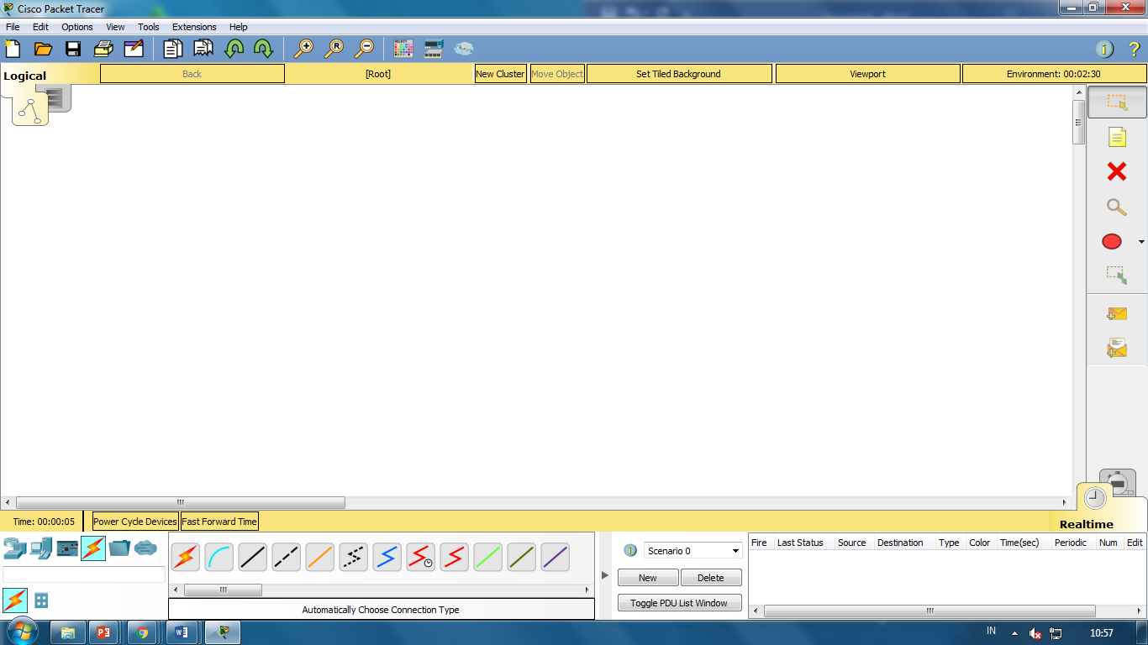Screen dimensions: 1148x645
Task: Open the shape-tool dropdown arrow beside the ellipse
Action: [x=1140, y=242]
